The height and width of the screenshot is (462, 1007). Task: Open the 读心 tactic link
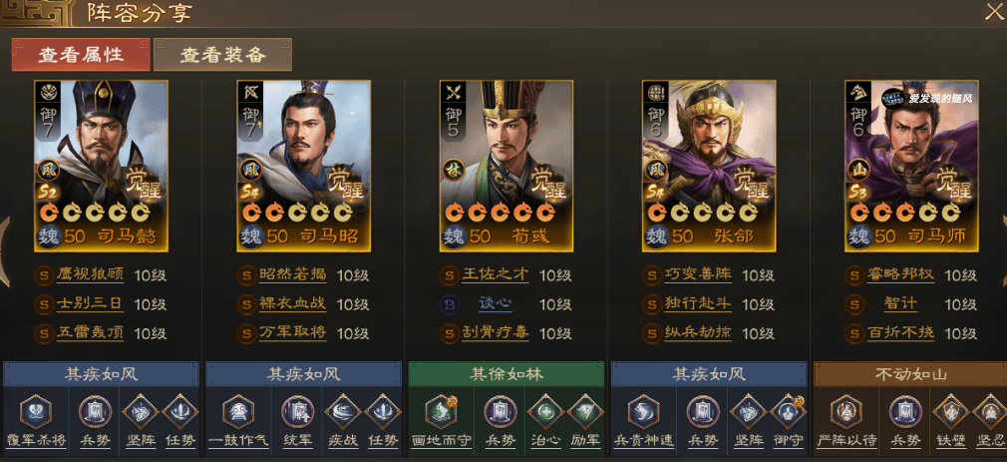(x=496, y=304)
